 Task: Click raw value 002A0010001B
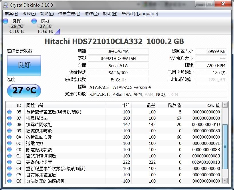pos(206,162)
